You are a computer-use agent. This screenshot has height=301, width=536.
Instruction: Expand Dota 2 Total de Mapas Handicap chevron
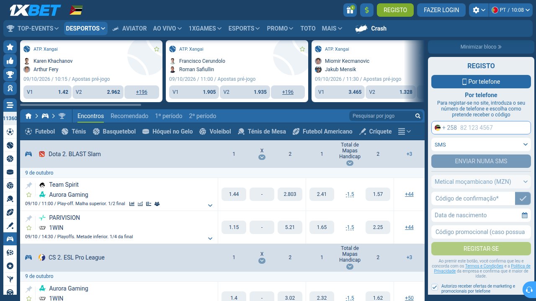350,163
